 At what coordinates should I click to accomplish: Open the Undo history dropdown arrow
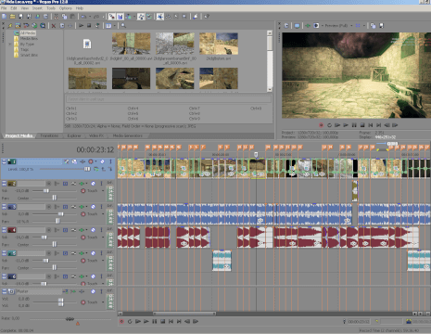[x=90, y=17]
